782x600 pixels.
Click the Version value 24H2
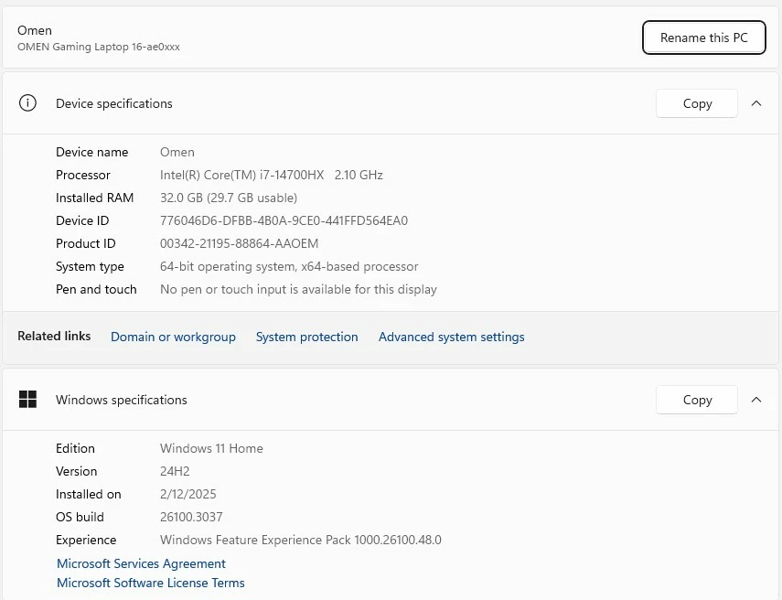click(x=175, y=471)
